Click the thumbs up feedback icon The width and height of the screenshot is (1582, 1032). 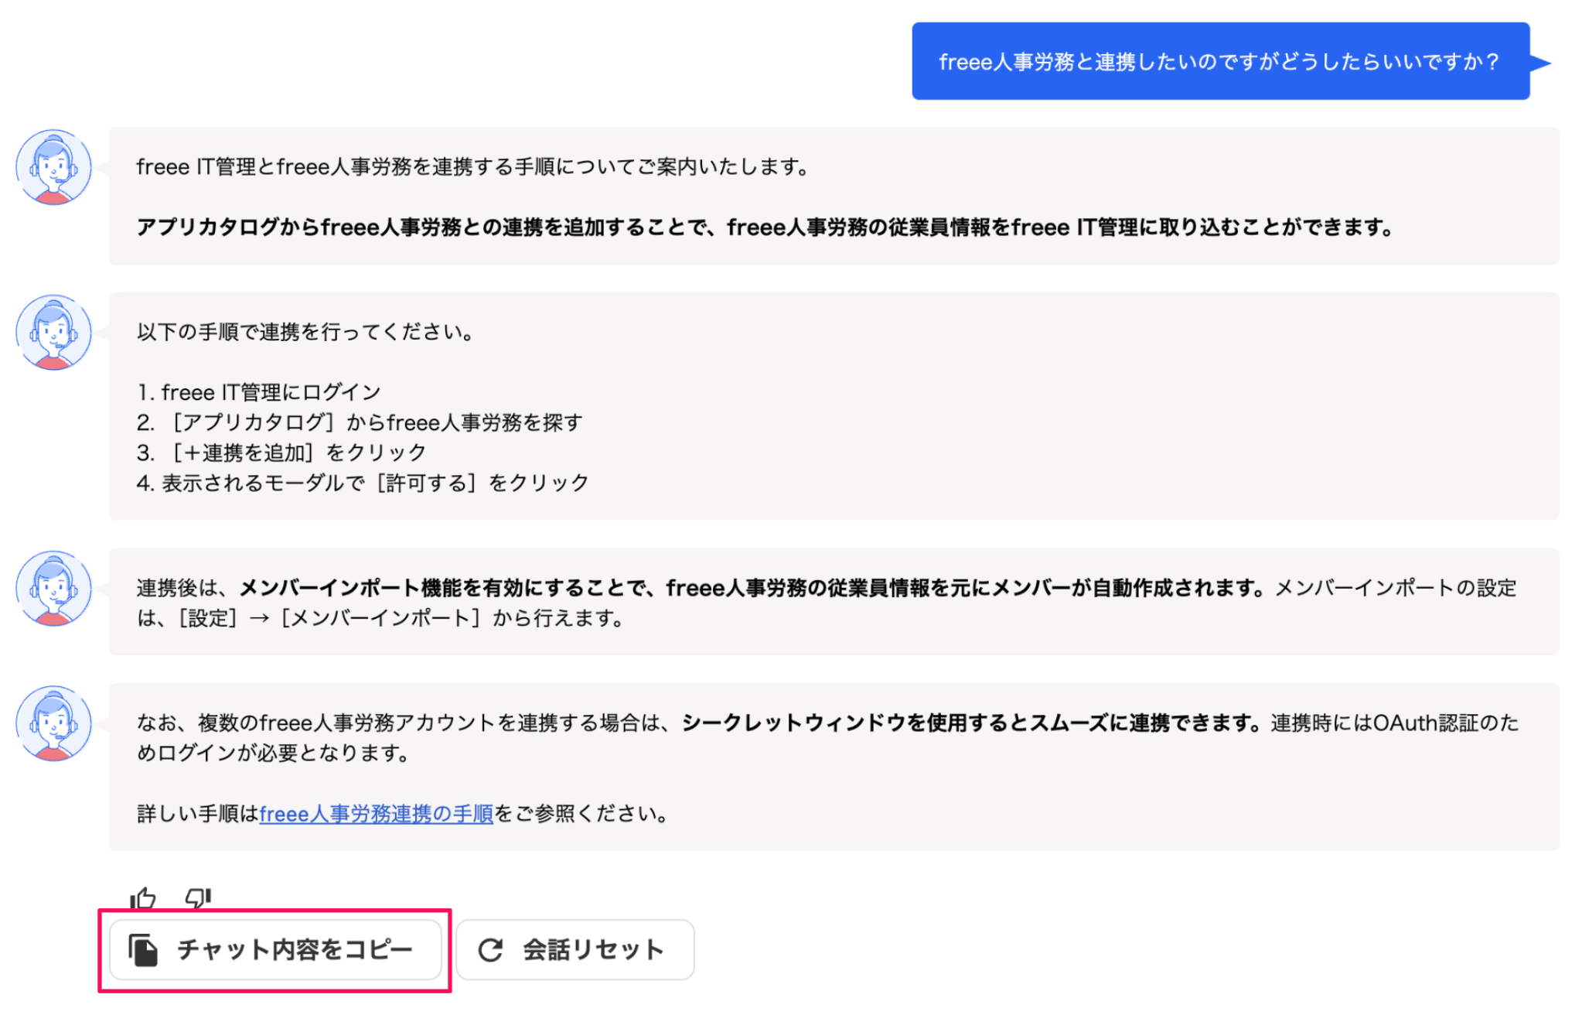[143, 897]
